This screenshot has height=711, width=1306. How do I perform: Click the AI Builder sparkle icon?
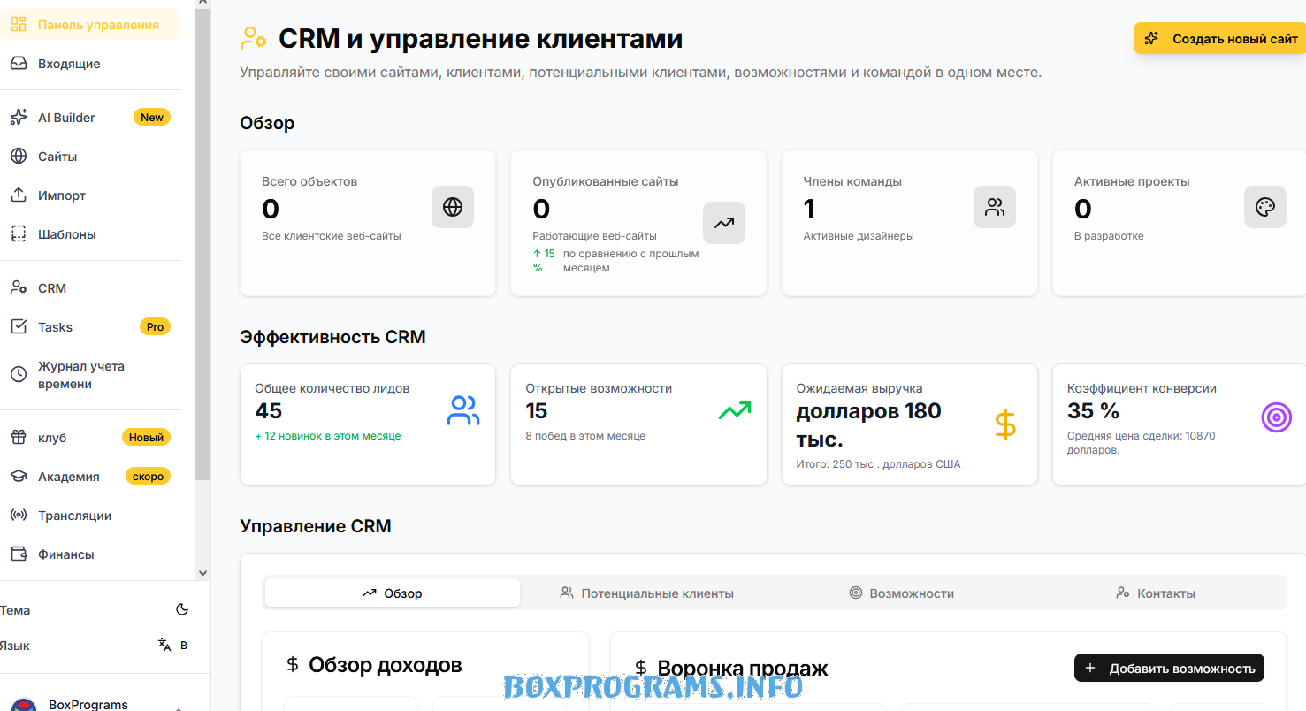click(x=19, y=118)
